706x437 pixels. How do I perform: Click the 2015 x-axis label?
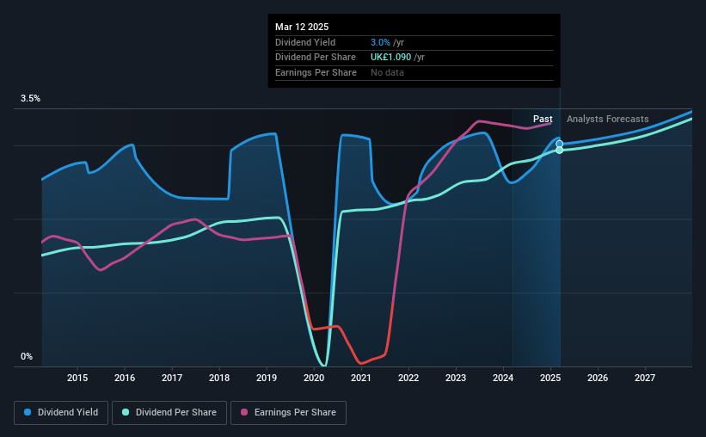pos(77,378)
